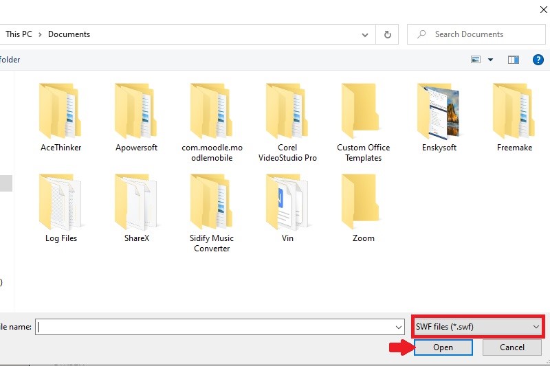
Task: Click the Apowersoft folder name label
Action: point(136,148)
